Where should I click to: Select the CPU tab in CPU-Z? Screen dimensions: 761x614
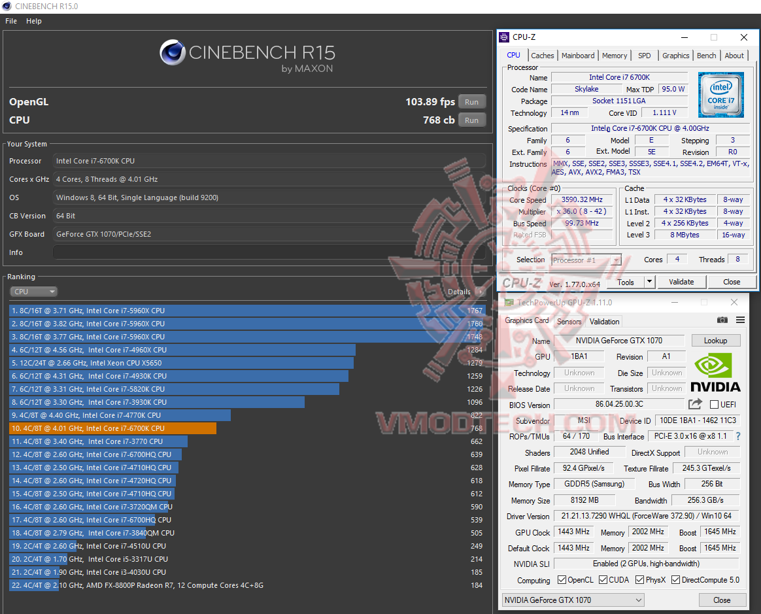513,55
